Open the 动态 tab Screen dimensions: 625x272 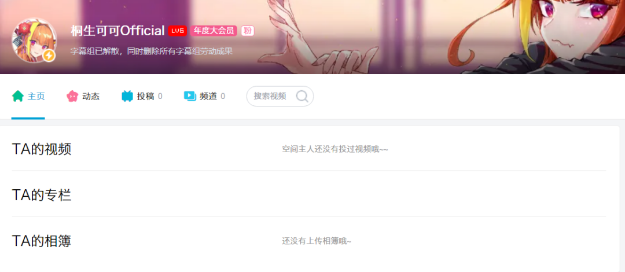tap(83, 96)
